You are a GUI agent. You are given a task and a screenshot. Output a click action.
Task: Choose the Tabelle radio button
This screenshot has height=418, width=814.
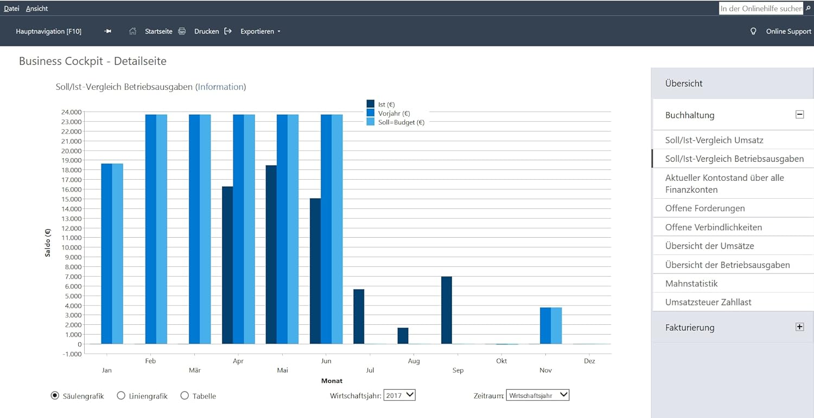185,396
